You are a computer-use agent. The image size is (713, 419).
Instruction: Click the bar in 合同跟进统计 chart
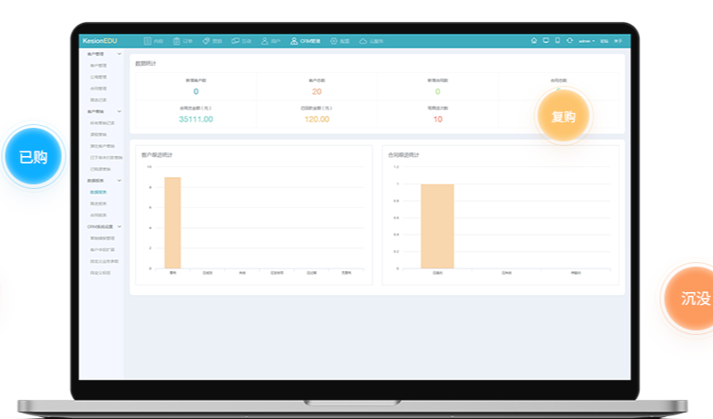[437, 226]
